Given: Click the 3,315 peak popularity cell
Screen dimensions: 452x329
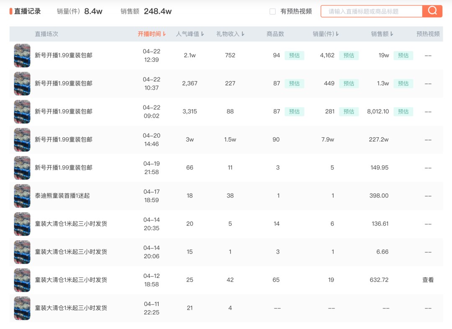Looking at the screenshot, I should pos(190,111).
